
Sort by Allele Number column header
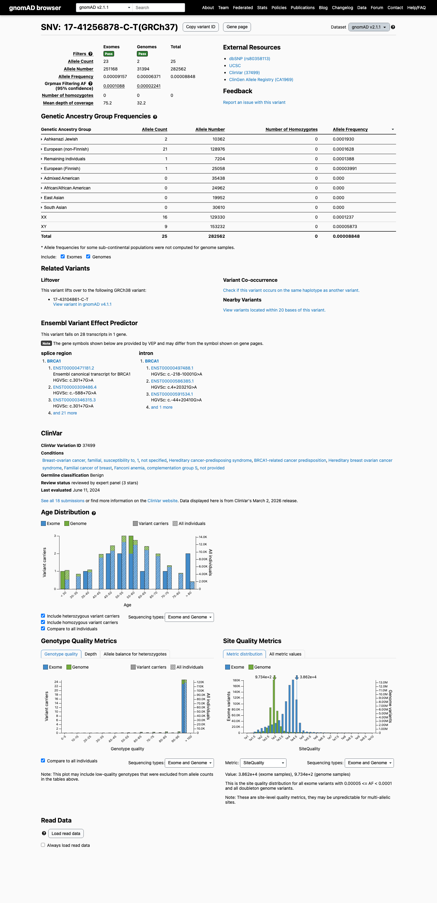[x=210, y=129]
